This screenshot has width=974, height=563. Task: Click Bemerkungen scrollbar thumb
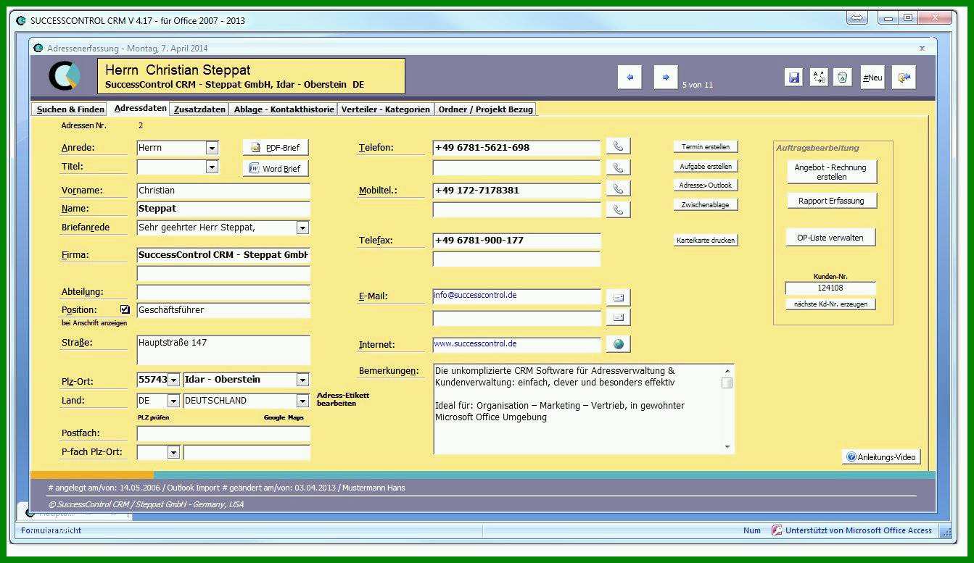(x=727, y=383)
